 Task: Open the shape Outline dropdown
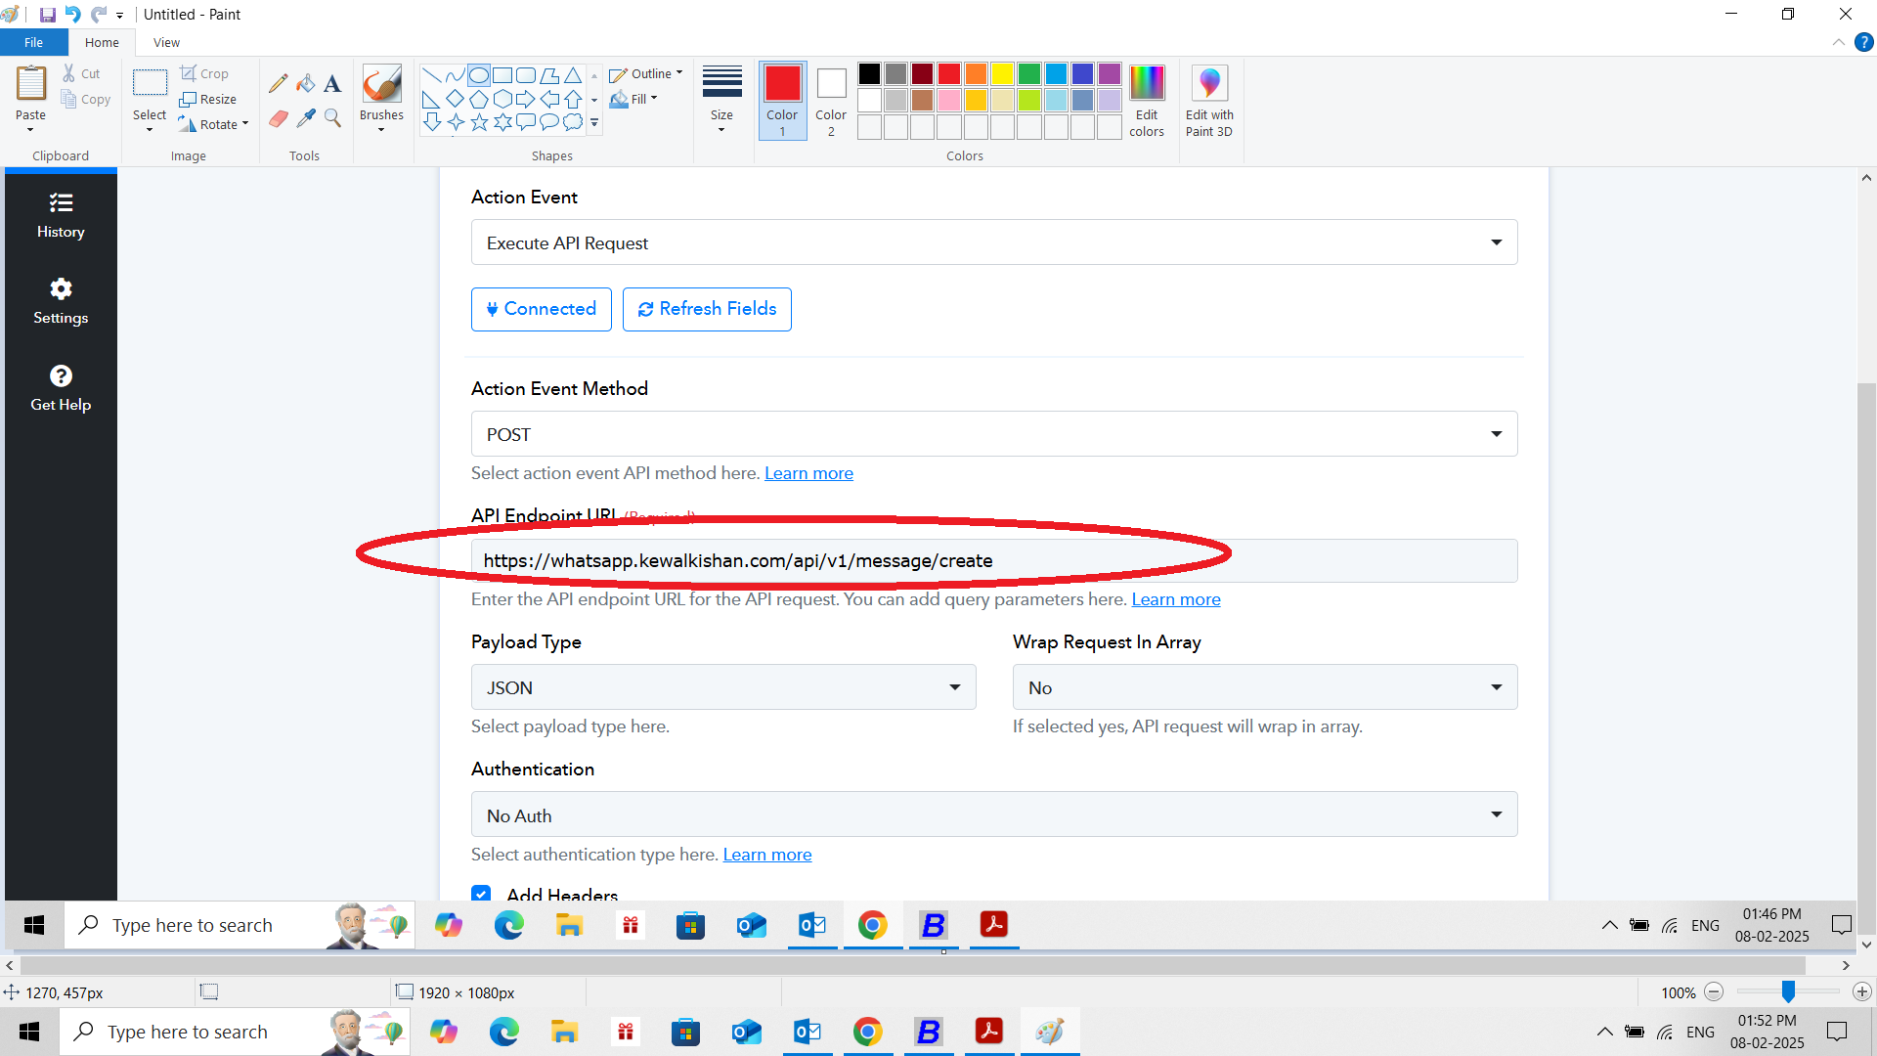coord(646,73)
